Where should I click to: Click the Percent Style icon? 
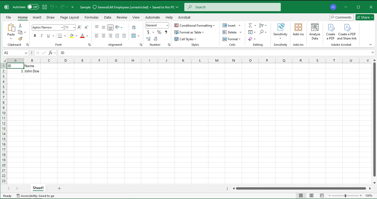(x=159, y=32)
